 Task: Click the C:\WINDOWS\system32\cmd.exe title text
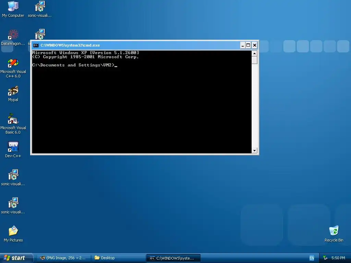70,46
